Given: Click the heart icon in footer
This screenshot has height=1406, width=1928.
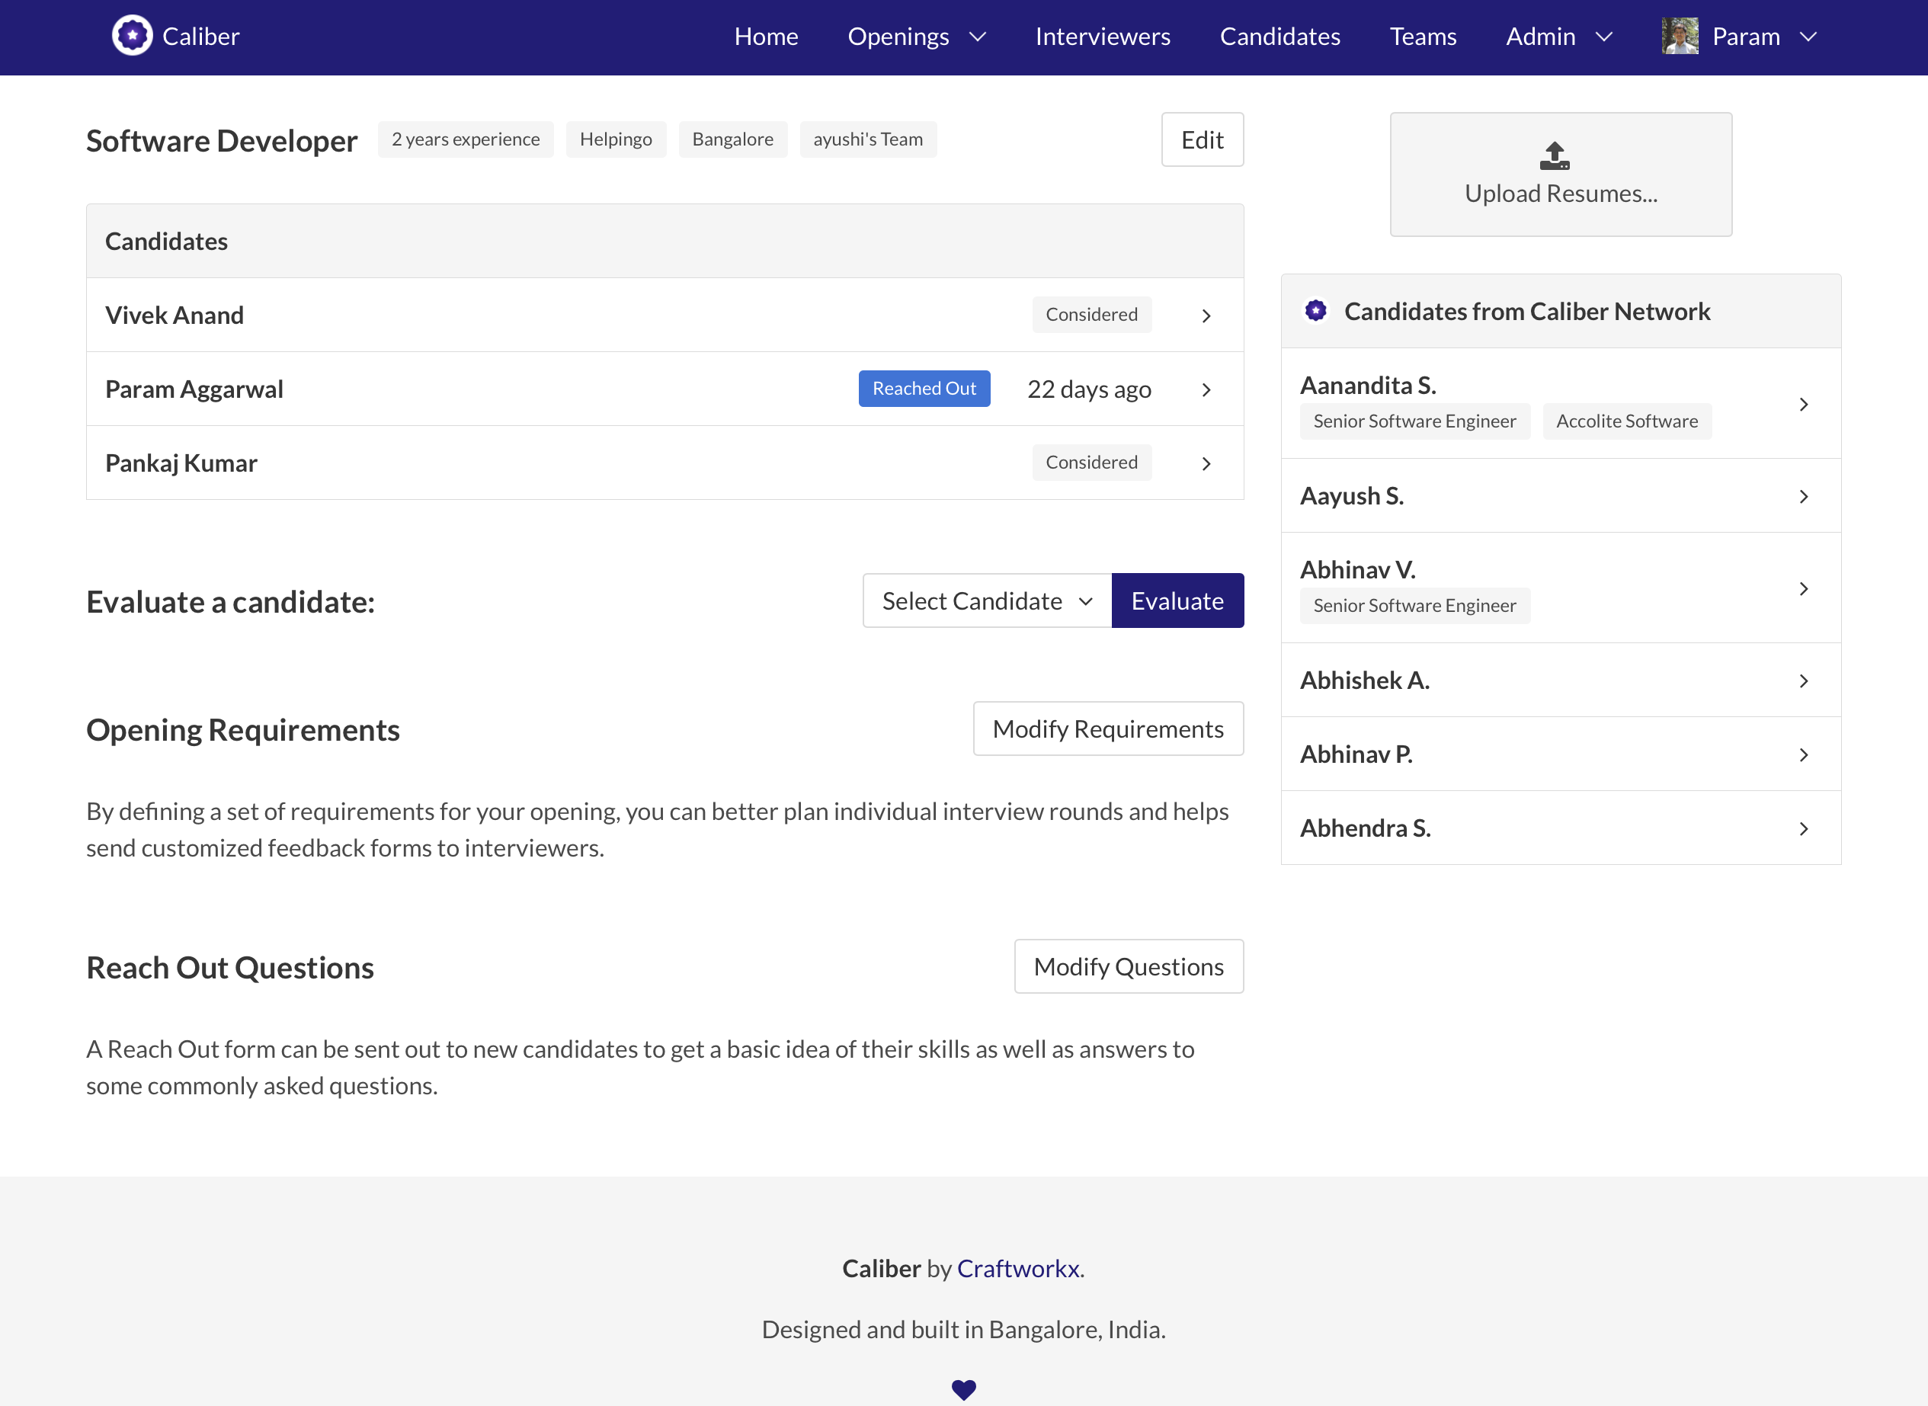Looking at the screenshot, I should point(963,1389).
